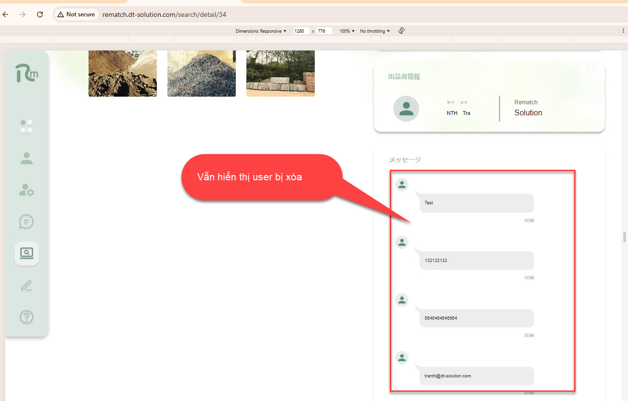Click the rotate device icon
628x401 pixels.
[401, 31]
